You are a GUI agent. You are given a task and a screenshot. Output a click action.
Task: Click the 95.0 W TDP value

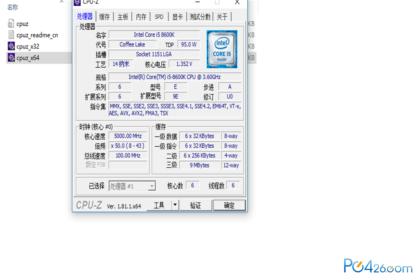[x=188, y=44]
